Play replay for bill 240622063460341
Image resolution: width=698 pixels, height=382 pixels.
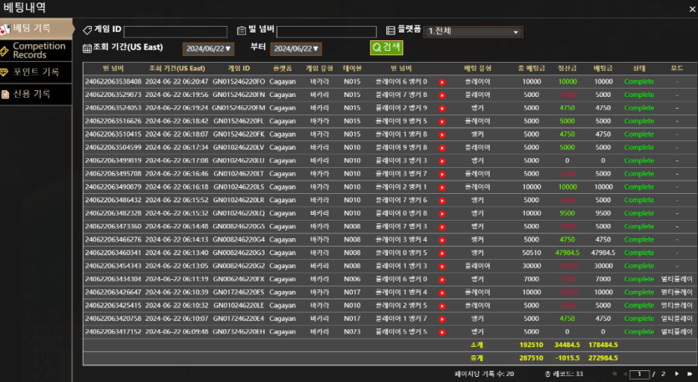click(442, 253)
